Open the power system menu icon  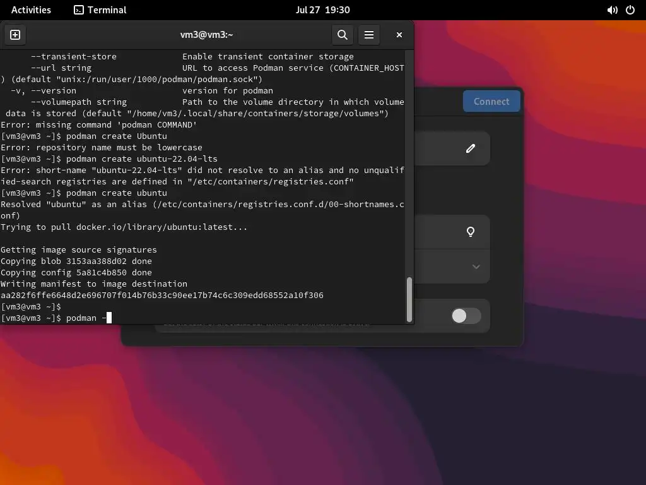(630, 10)
